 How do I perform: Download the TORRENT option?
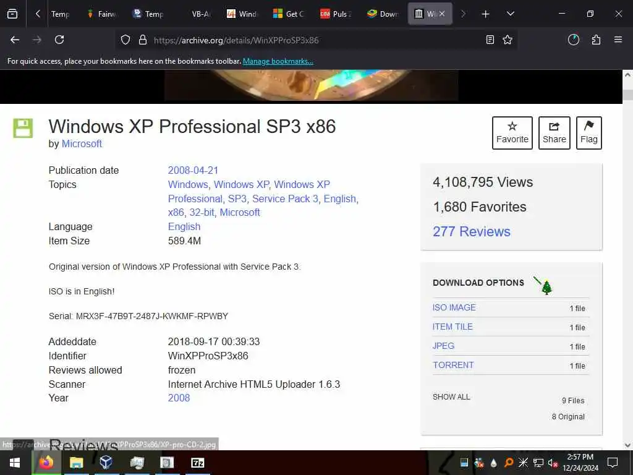[453, 365]
